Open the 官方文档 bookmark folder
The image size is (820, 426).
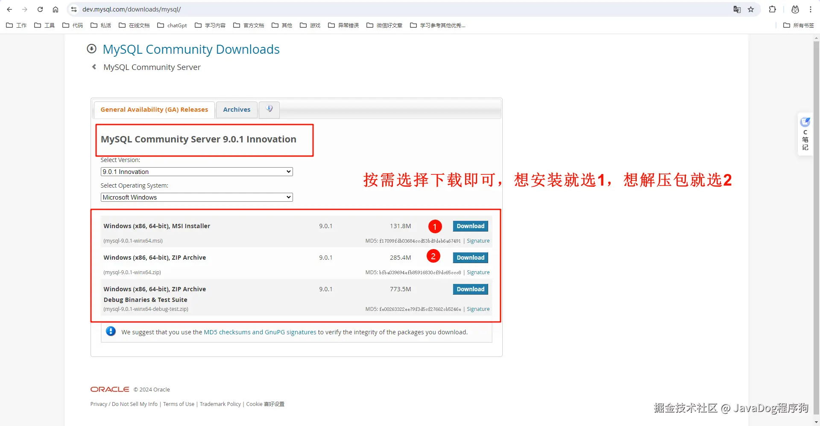(249, 26)
